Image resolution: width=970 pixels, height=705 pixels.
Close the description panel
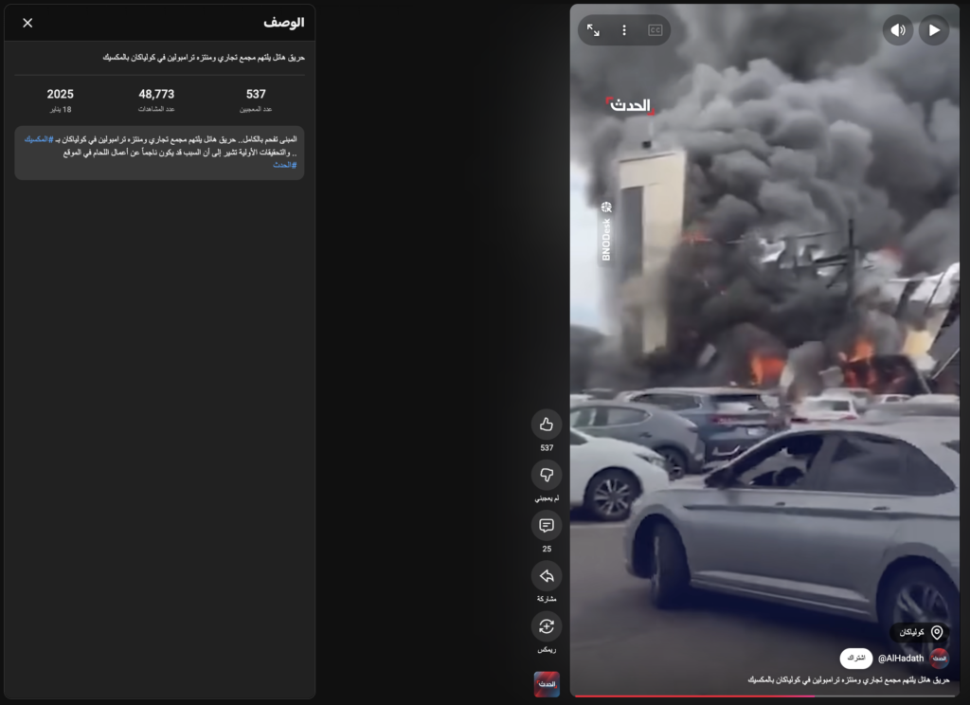[27, 23]
